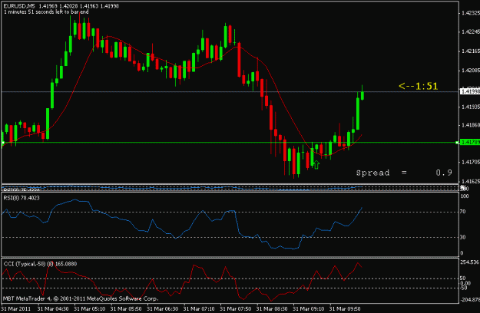Click time axis label '31 Mar 2011'
This screenshot has width=480, height=313.
tap(16, 308)
